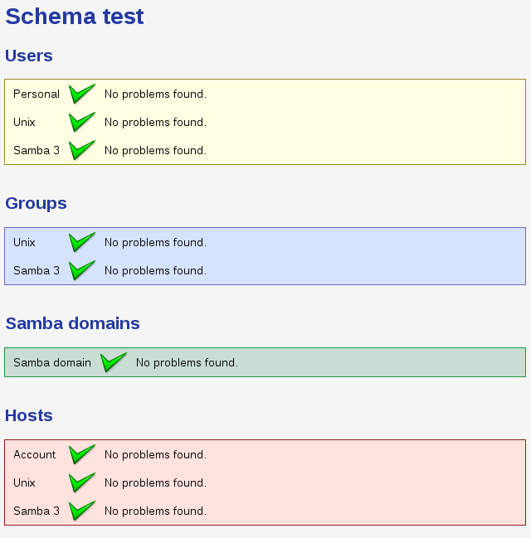Click the Personal label in Users
Screen dimensions: 531x538
[x=37, y=95]
